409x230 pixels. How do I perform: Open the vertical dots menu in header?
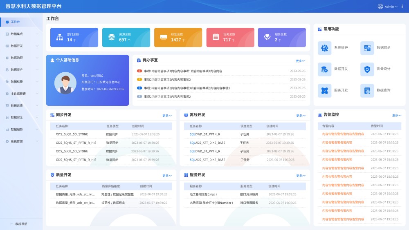(402, 6)
